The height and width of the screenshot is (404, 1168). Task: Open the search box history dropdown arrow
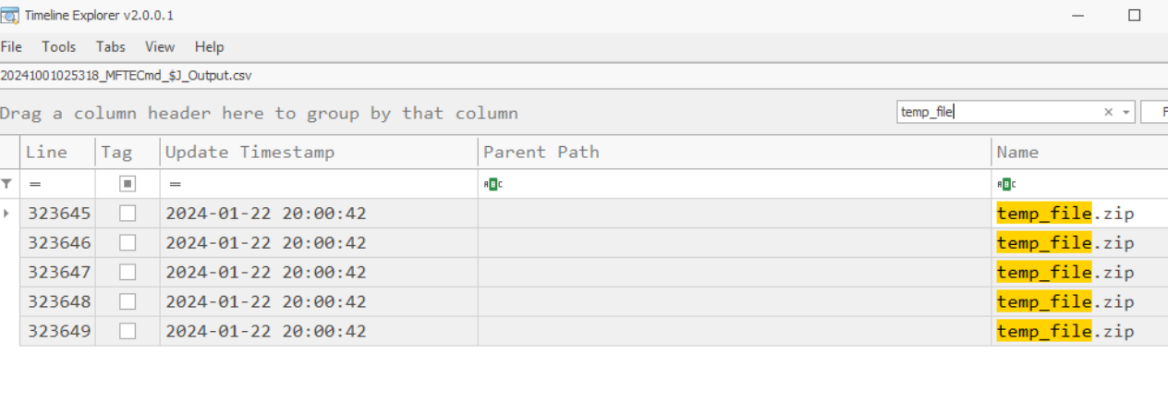[1125, 112]
